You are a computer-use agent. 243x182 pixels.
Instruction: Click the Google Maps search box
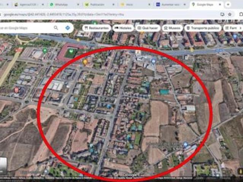(x=26, y=28)
